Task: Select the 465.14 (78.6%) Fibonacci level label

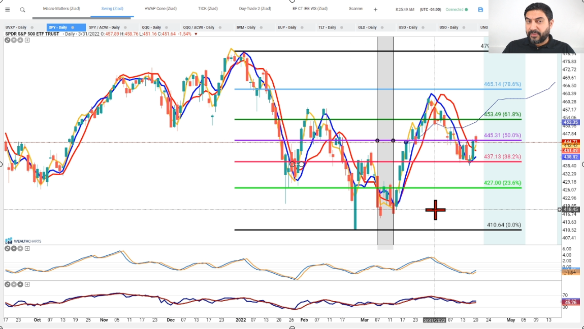Action: pos(502,84)
